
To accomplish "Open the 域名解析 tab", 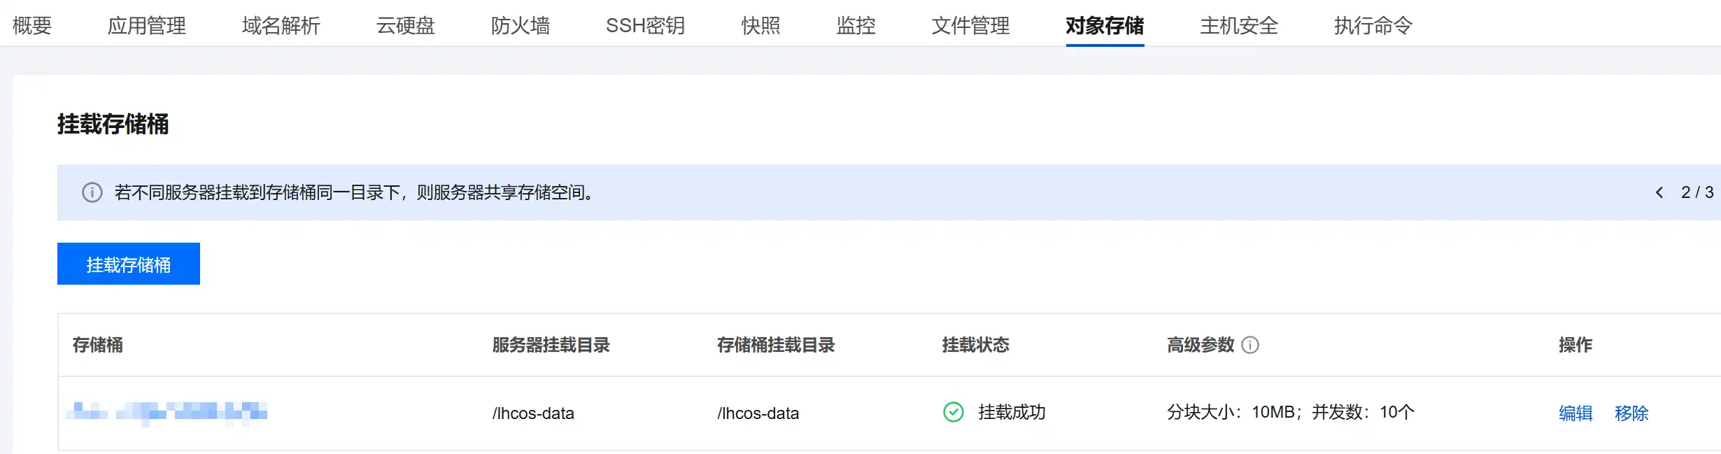I will [281, 25].
